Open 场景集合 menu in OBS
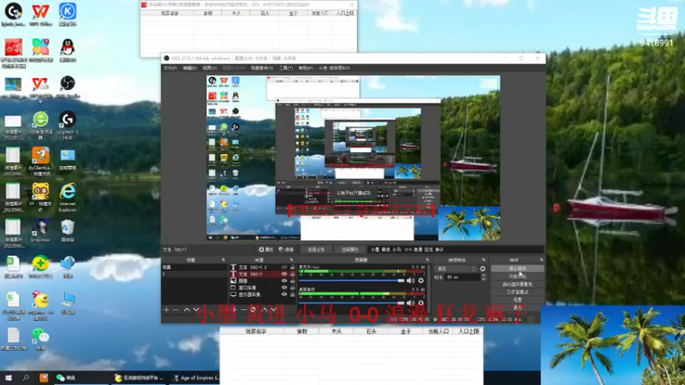The height and width of the screenshot is (385, 685). 262,68
